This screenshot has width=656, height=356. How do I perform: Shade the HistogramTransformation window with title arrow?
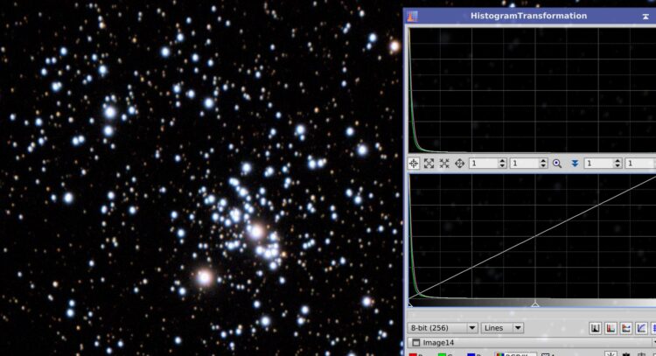(646, 17)
